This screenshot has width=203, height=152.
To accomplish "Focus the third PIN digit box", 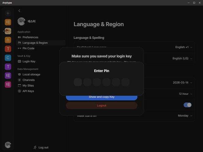I will 97,82.
